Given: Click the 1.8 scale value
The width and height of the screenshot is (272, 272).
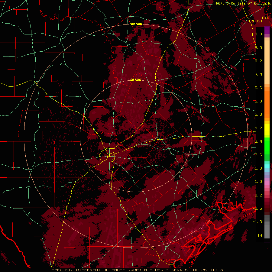Looking at the screenshot, I should click(x=258, y=168).
